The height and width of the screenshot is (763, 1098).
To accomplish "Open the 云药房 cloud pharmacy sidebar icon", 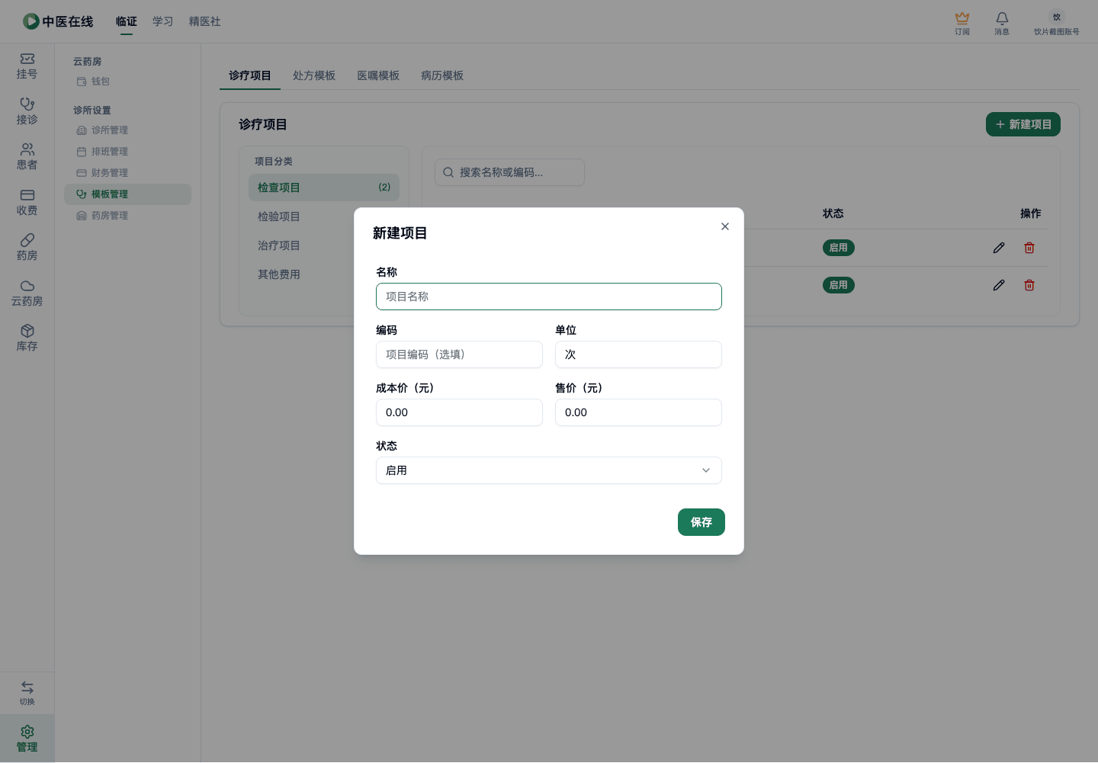I will click(x=27, y=293).
